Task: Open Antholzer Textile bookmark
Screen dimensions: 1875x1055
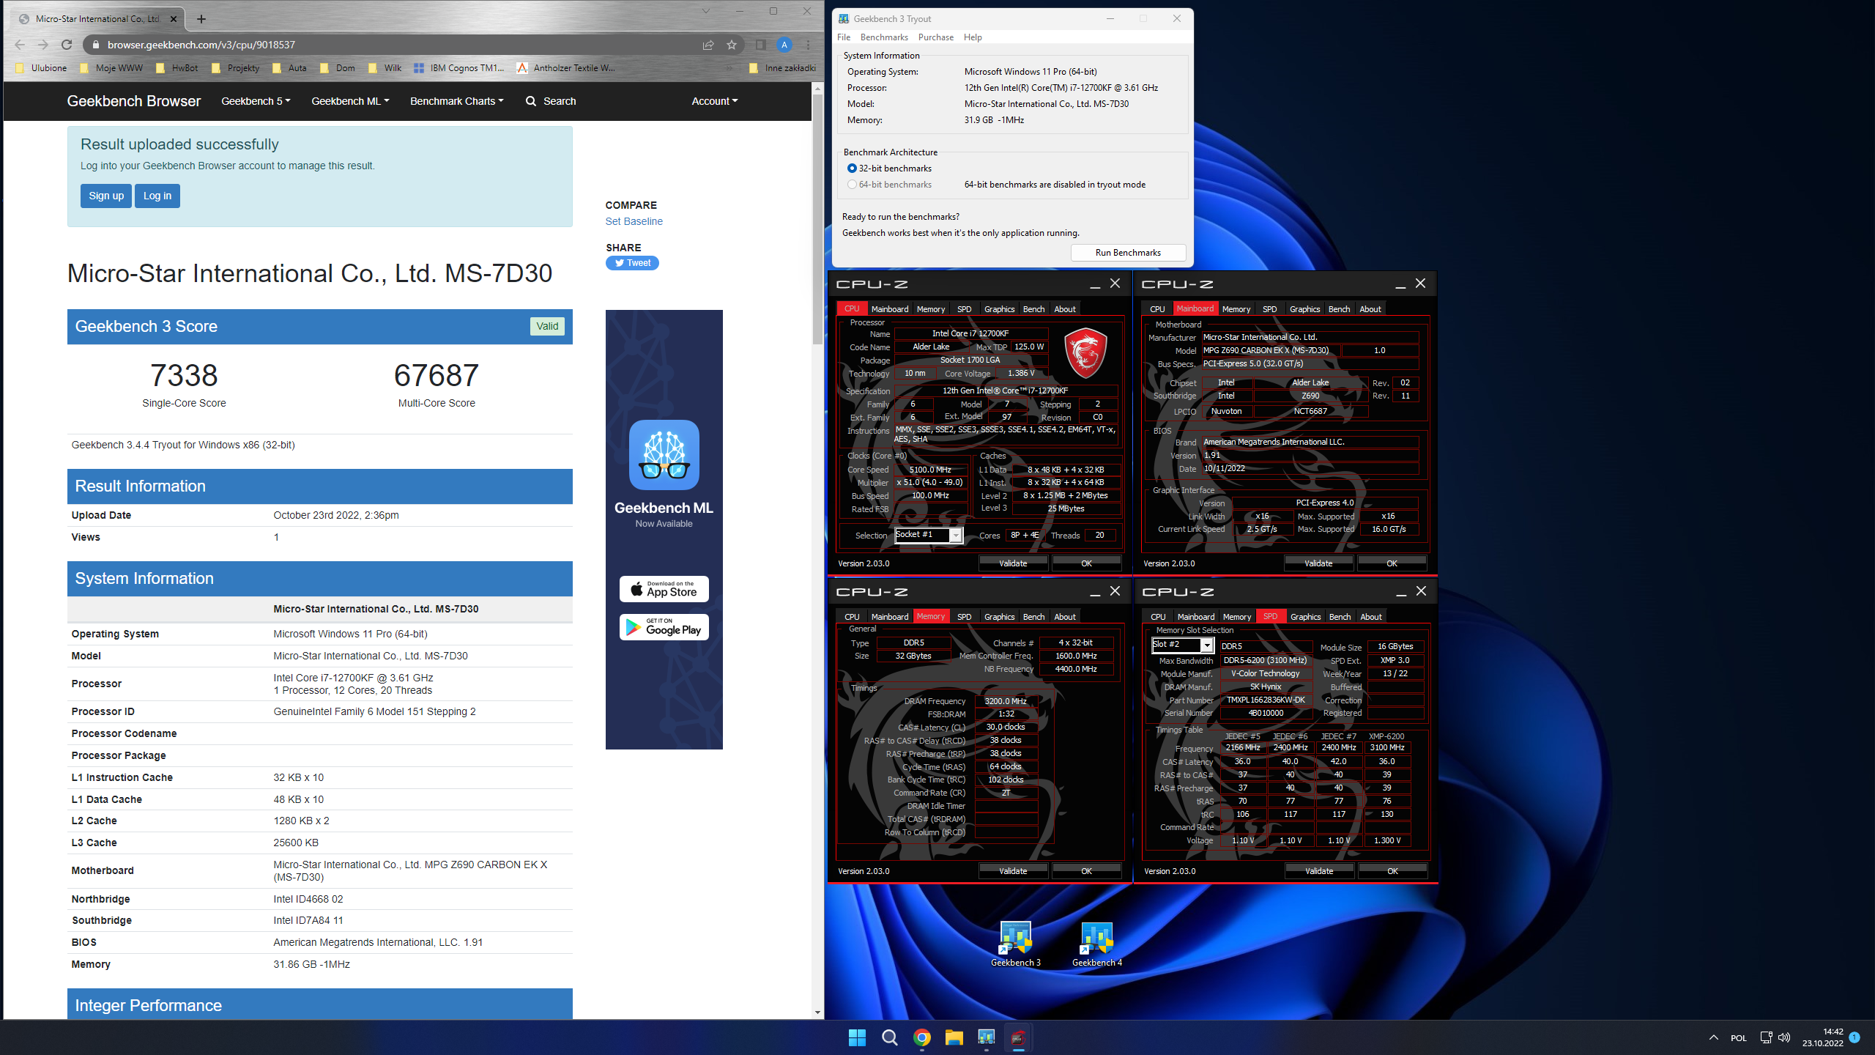Action: tap(566, 68)
